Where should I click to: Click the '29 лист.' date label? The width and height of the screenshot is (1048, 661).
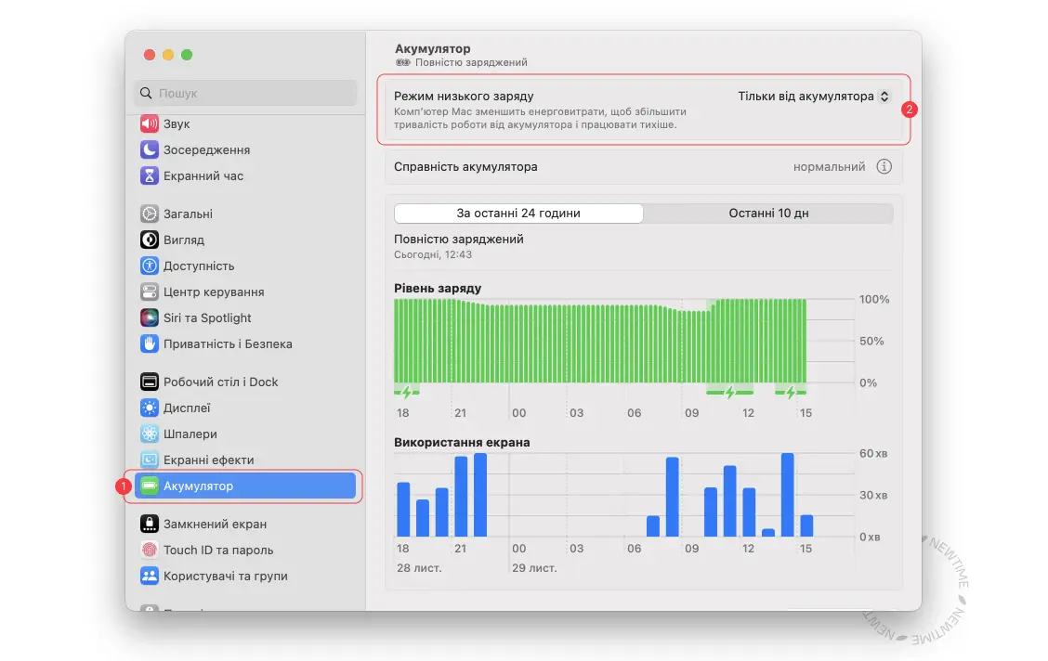point(534,568)
